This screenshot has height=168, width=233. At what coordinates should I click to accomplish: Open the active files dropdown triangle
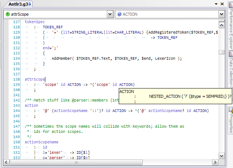coord(216,4)
